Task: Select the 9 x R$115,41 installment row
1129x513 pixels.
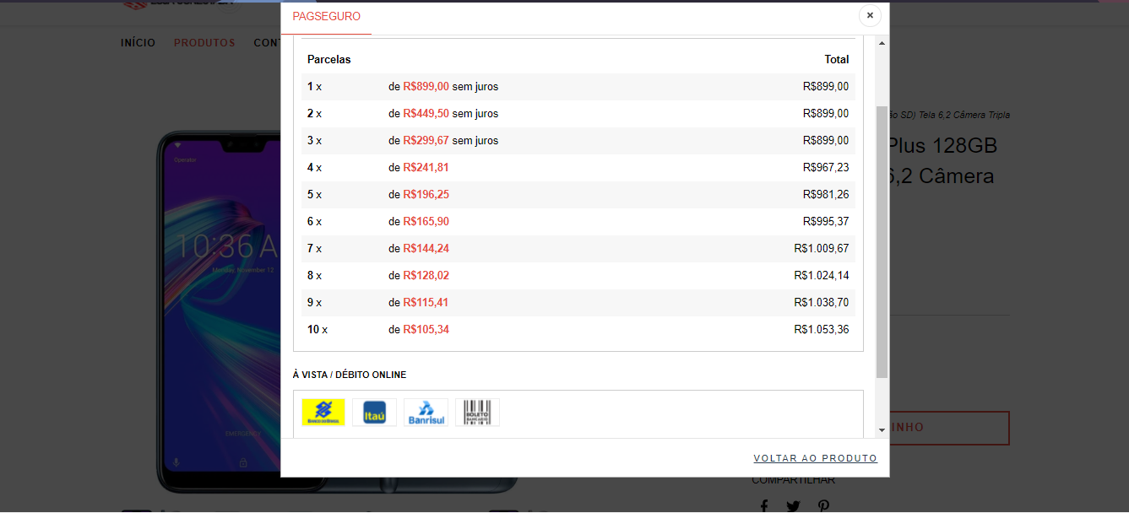Action: 578,303
